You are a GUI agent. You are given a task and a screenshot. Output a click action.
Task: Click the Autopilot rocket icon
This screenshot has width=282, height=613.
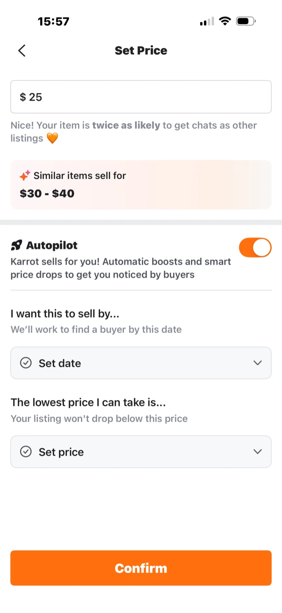17,245
